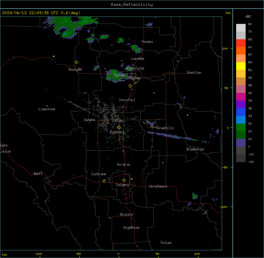264x258 pixels.
Task: Click the dBZ legend heading
Action: pyautogui.click(x=248, y=16)
